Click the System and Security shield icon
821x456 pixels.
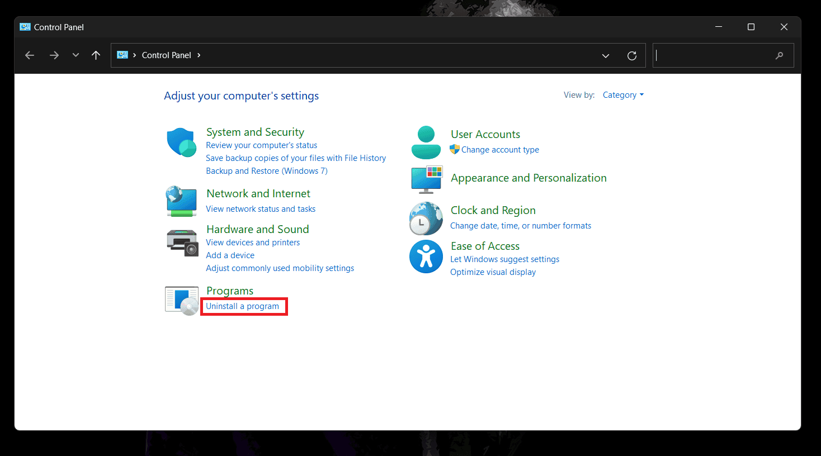[181, 142]
